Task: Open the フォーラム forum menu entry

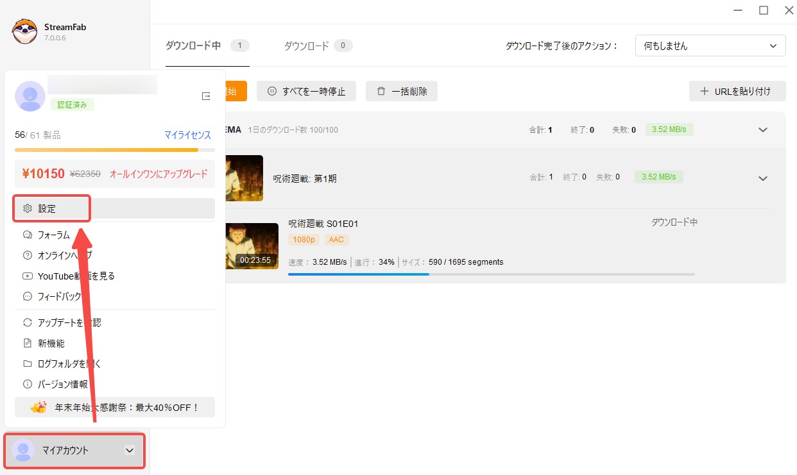Action: coord(54,235)
